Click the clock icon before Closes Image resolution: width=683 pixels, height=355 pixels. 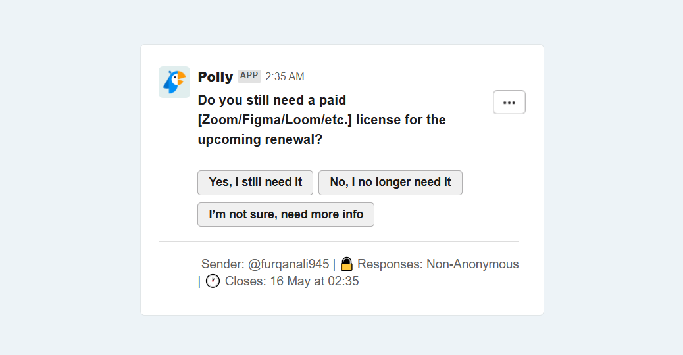point(213,281)
